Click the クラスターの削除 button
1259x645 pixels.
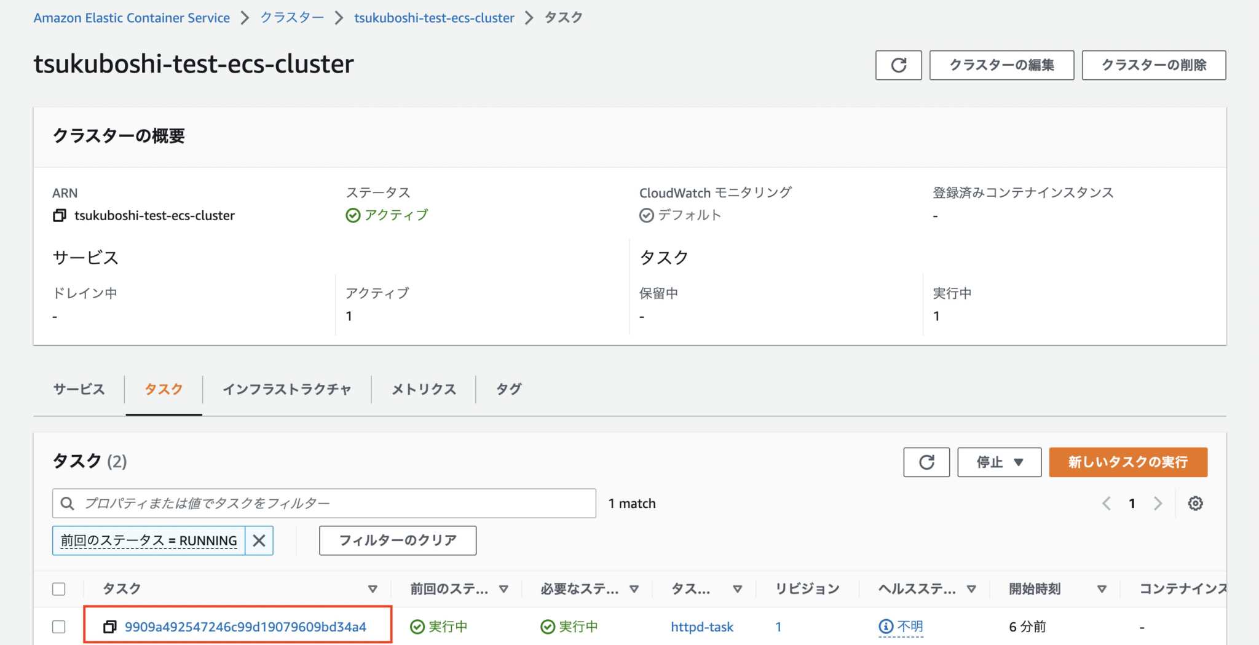pyautogui.click(x=1154, y=65)
